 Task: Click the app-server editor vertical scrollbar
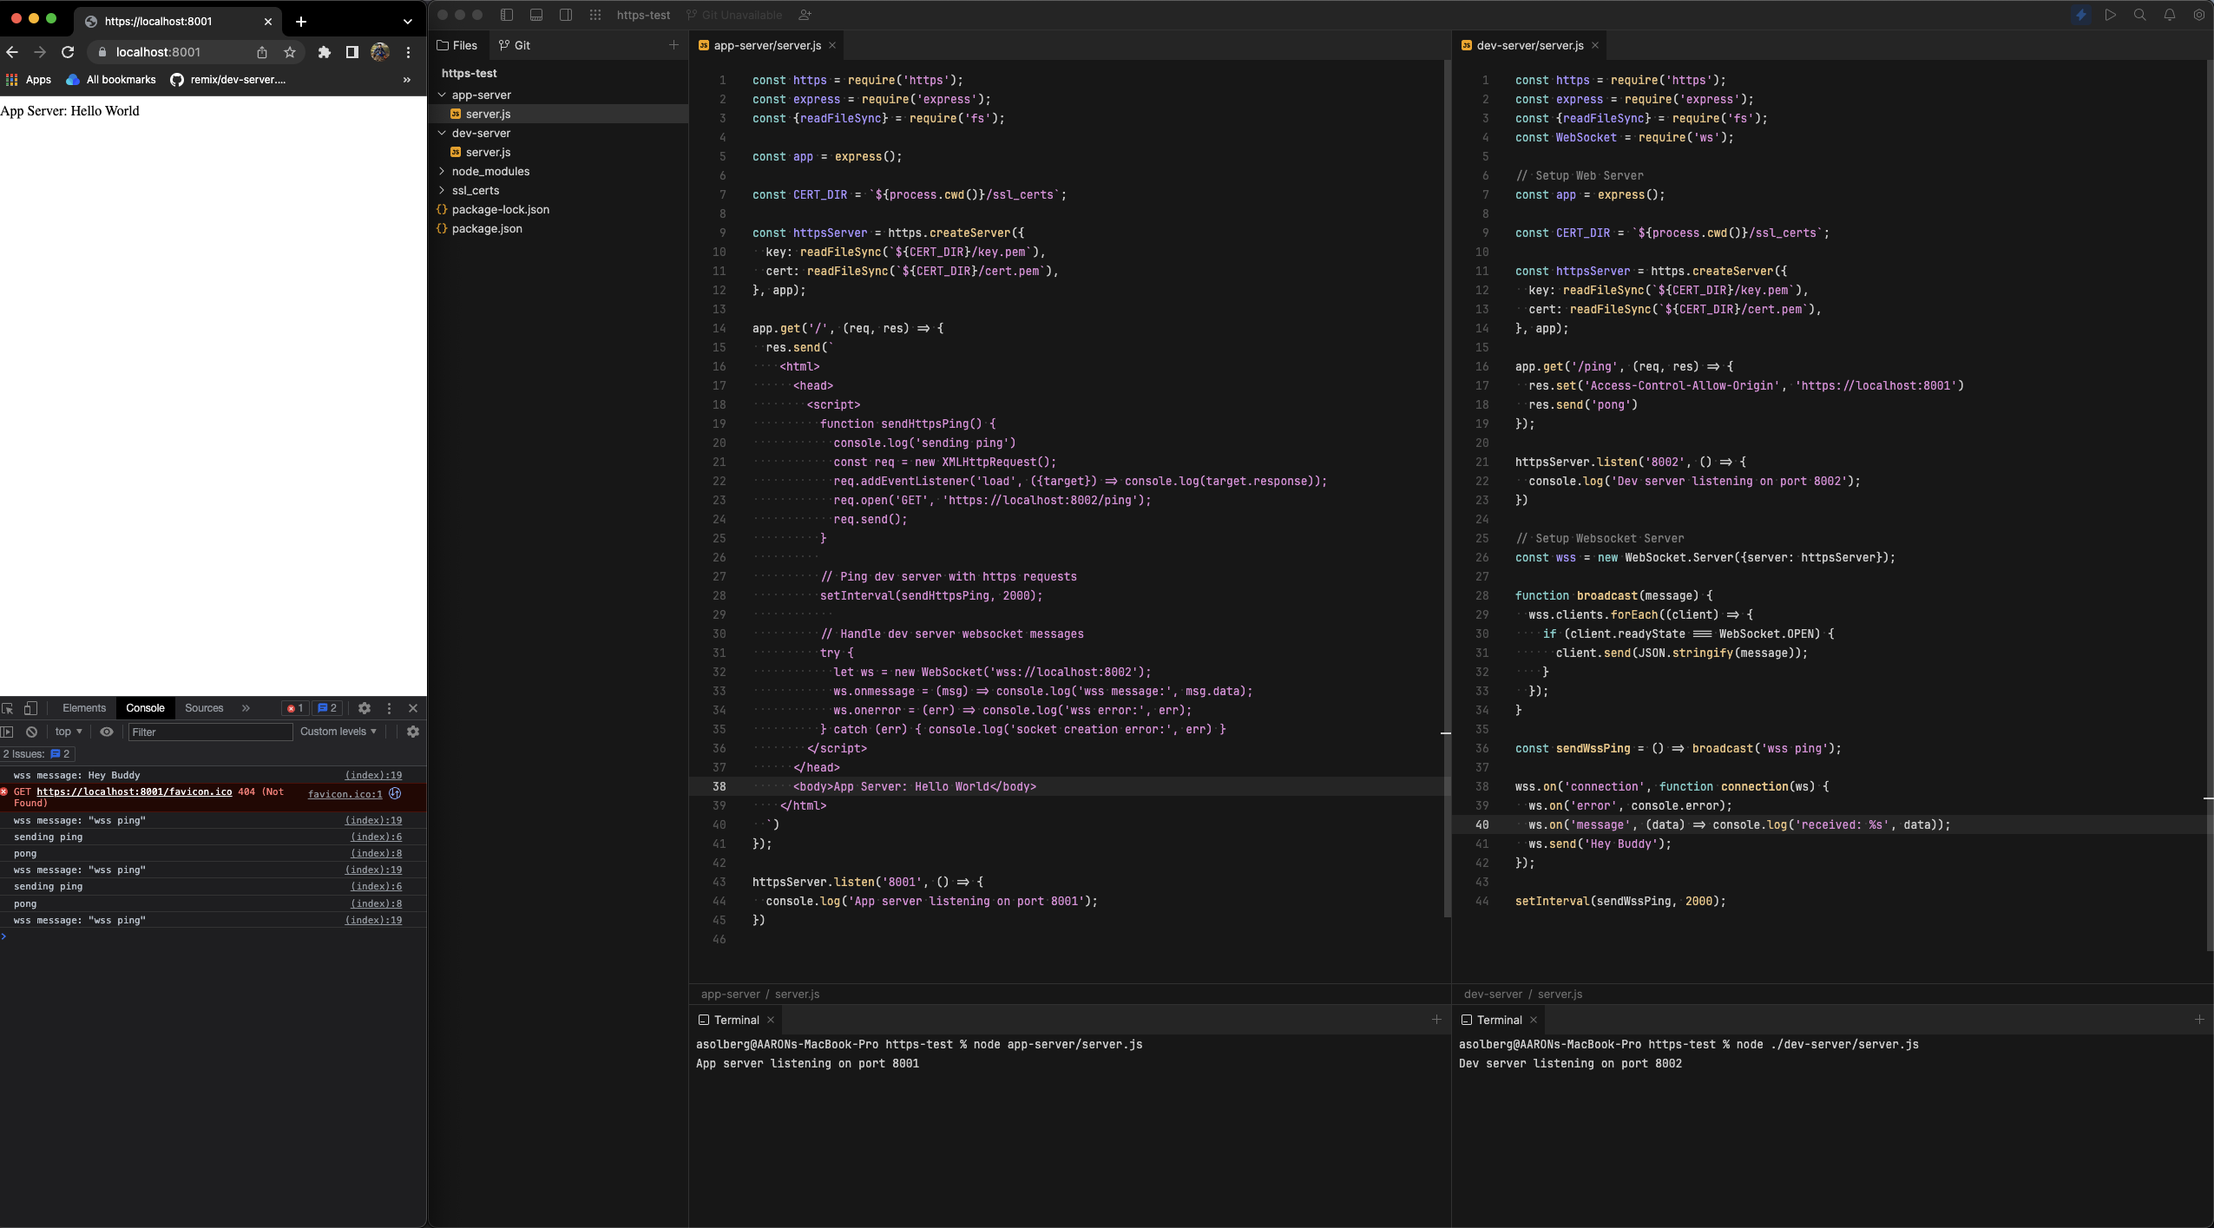click(1446, 486)
